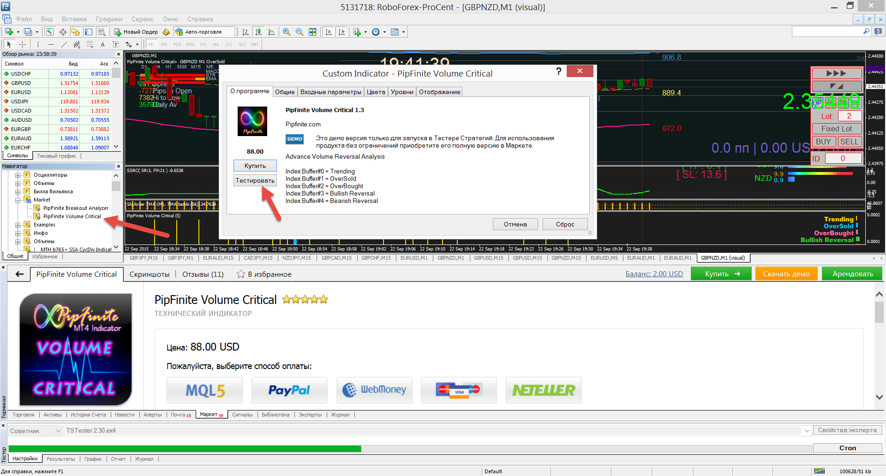The image size is (886, 476).
Task: Select the Fibonacci retracement tool
Action: tap(90, 44)
